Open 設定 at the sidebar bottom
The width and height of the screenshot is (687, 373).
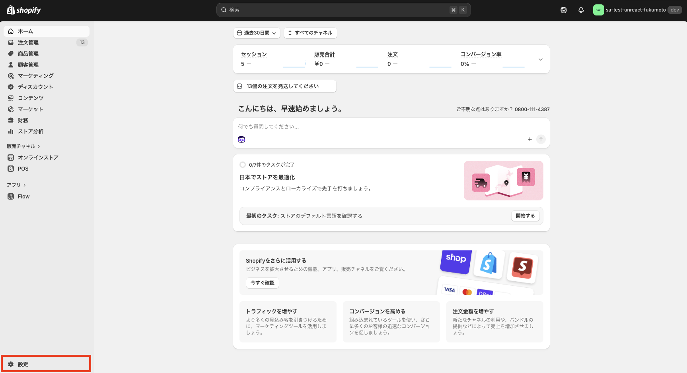tap(46, 364)
